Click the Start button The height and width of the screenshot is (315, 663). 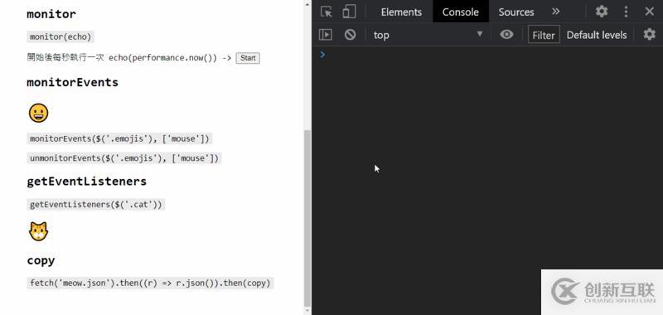point(248,58)
